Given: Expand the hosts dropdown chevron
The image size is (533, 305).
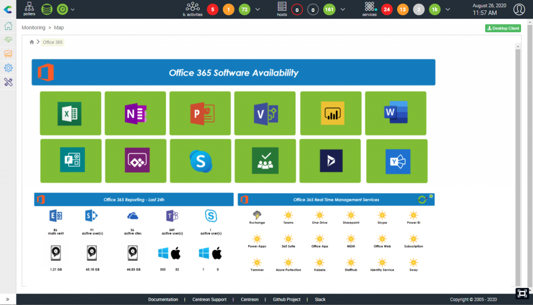Looking at the screenshot, I should point(342,9).
